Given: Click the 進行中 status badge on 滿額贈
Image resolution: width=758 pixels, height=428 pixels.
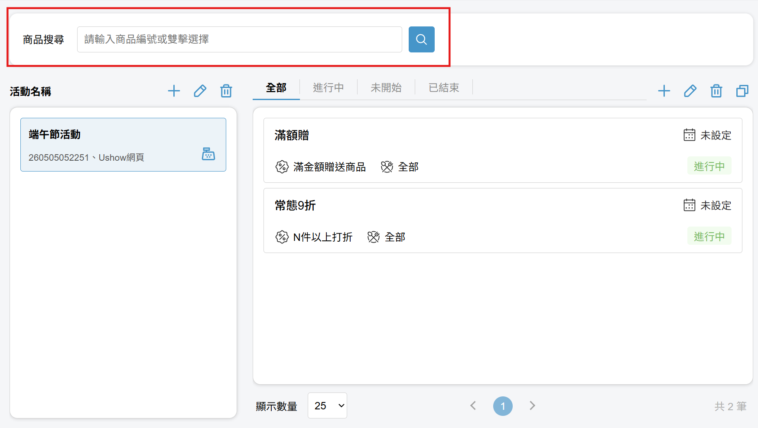Looking at the screenshot, I should (x=709, y=166).
